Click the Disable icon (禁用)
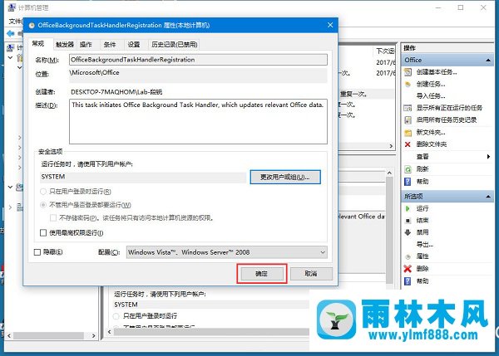This screenshot has width=499, height=356. click(408, 232)
